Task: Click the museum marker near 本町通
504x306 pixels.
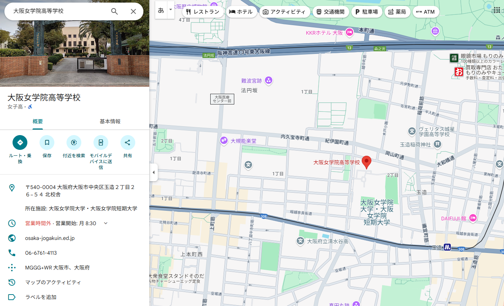Action: click(x=435, y=31)
